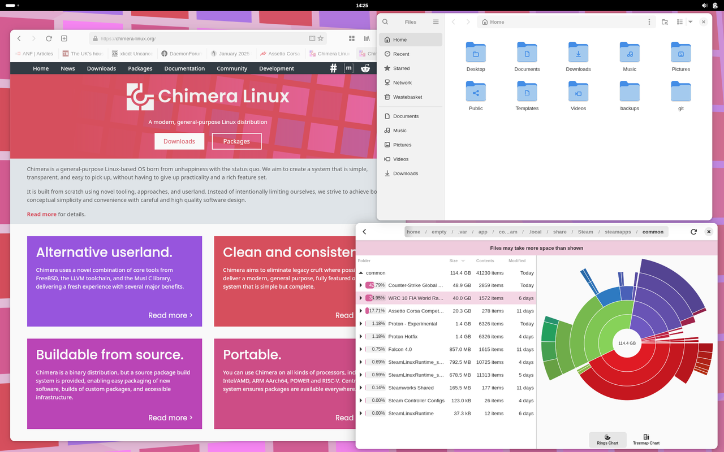The width and height of the screenshot is (724, 452).
Task: Expand Counter-Strike Global row
Action: [361, 285]
